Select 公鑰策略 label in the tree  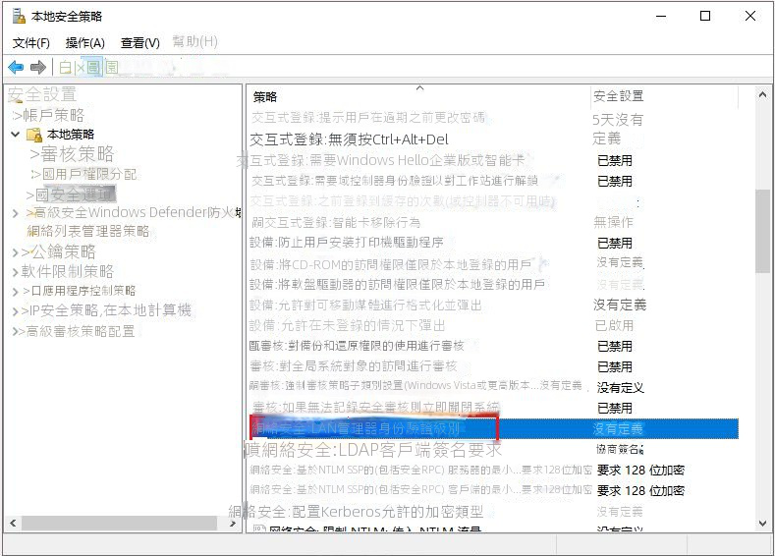pyautogui.click(x=64, y=252)
